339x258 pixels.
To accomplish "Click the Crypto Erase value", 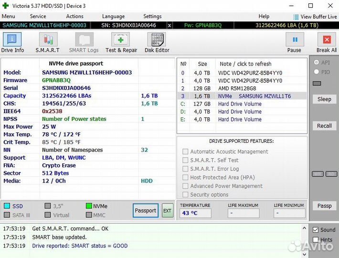I will pyautogui.click(x=59, y=165).
